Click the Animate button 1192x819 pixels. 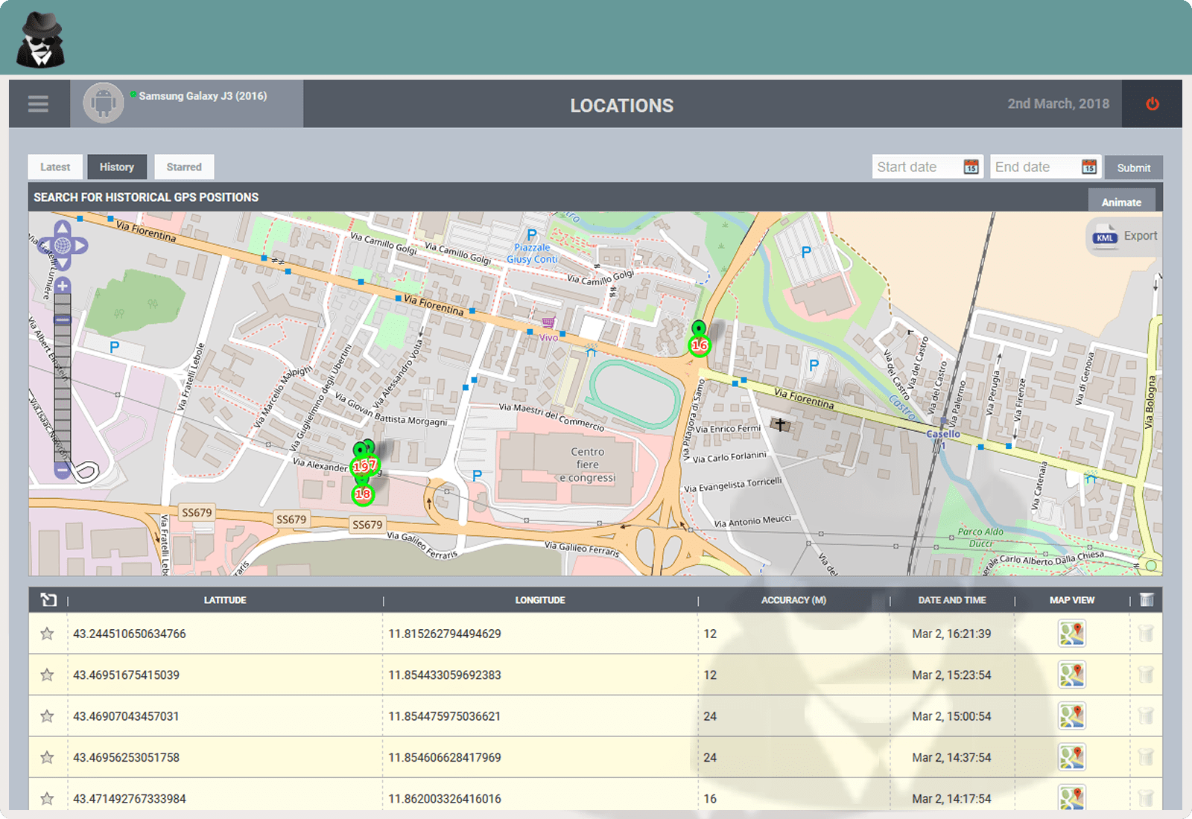pyautogui.click(x=1121, y=202)
